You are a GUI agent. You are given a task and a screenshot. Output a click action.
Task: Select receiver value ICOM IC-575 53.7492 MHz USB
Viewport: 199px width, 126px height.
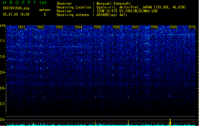pos(127,11)
